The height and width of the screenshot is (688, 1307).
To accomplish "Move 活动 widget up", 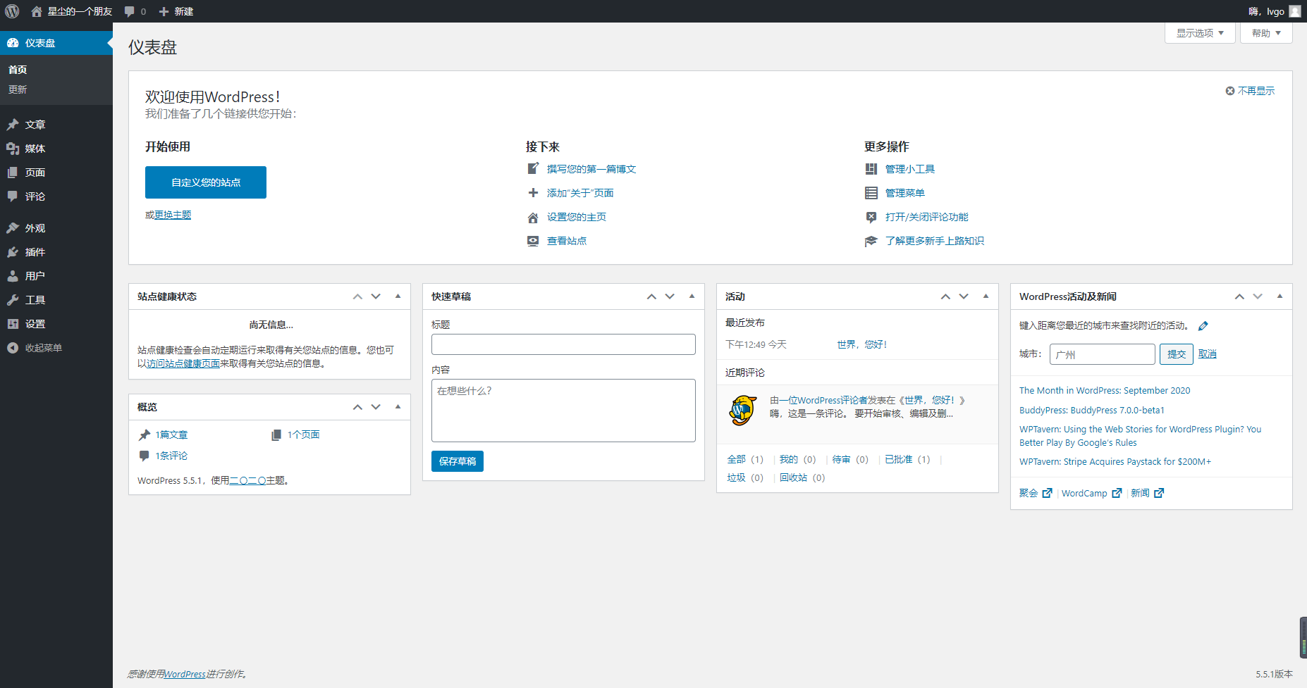I will (945, 296).
